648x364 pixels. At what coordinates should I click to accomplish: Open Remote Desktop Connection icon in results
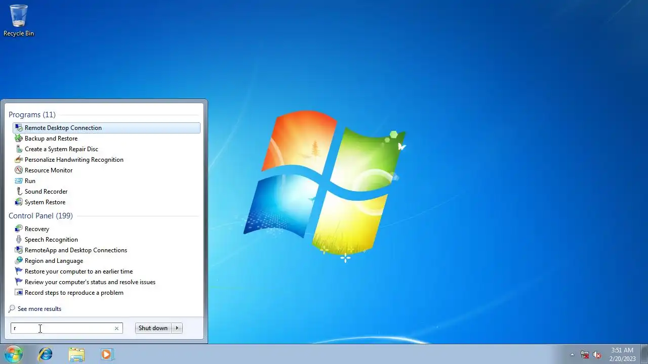tap(19, 128)
